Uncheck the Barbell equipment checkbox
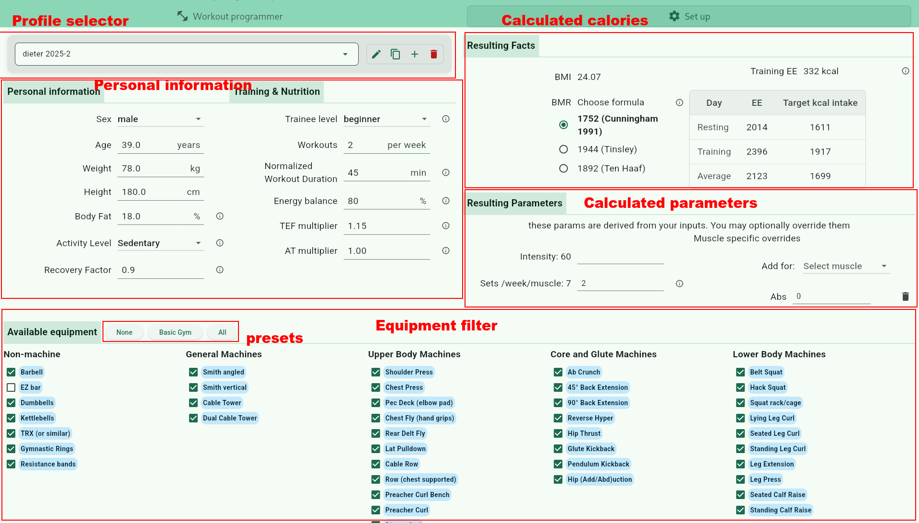The image size is (919, 523). [11, 372]
